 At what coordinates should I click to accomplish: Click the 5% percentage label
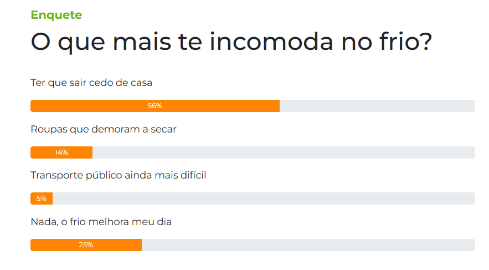(42, 198)
